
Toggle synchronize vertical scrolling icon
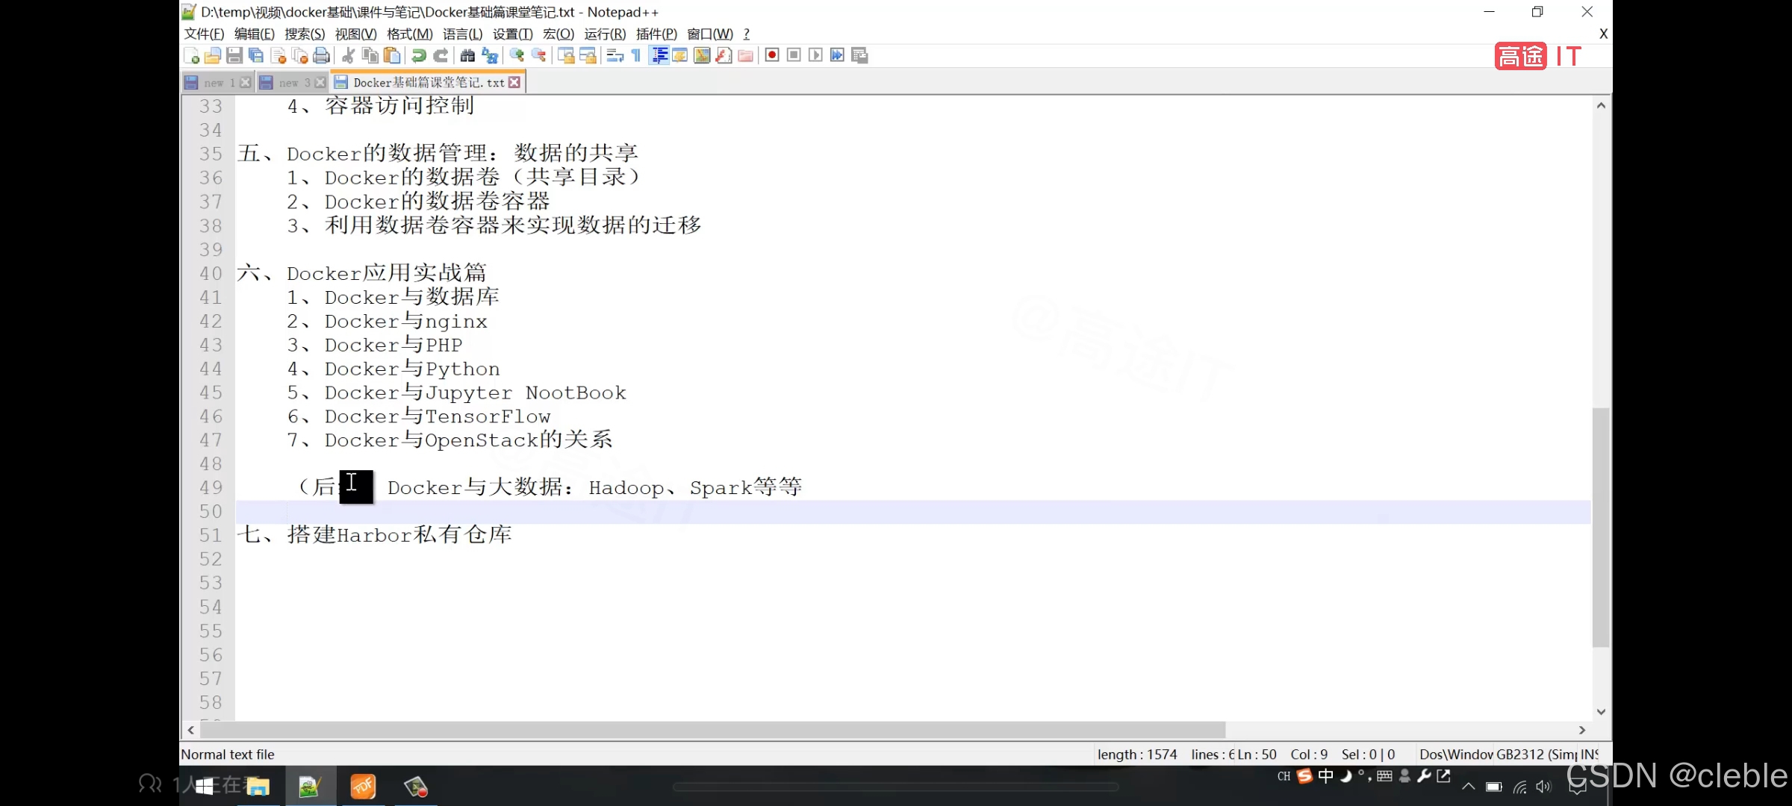click(566, 56)
